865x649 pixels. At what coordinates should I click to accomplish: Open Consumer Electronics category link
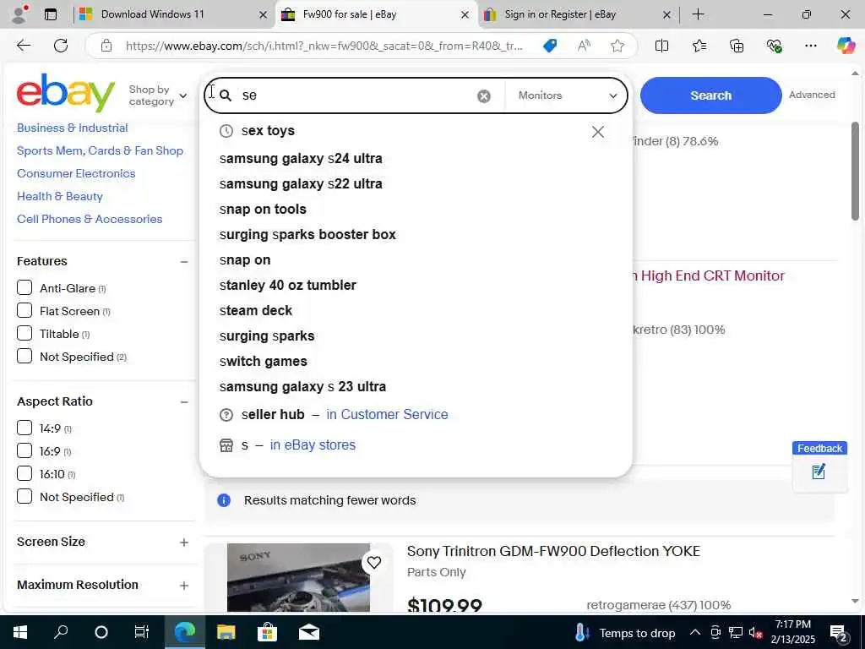76,173
